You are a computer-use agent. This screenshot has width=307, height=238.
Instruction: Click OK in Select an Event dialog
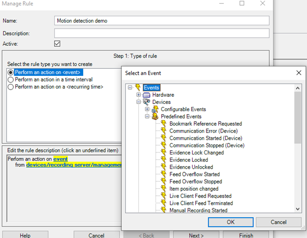tap(230, 222)
